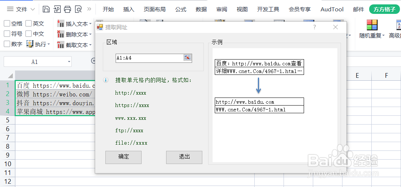Click the export document icon beside save
The image size is (401, 187).
click(x=57, y=9)
